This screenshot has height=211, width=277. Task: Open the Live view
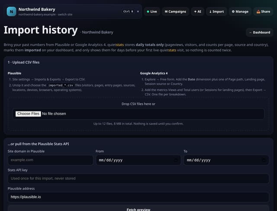pos(152,12)
